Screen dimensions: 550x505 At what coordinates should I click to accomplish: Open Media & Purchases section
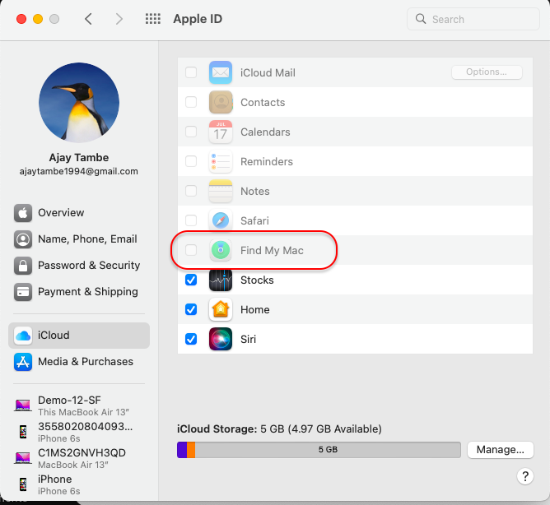[79, 362]
